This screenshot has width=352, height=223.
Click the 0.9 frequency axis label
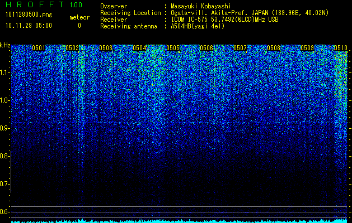pos(5,128)
